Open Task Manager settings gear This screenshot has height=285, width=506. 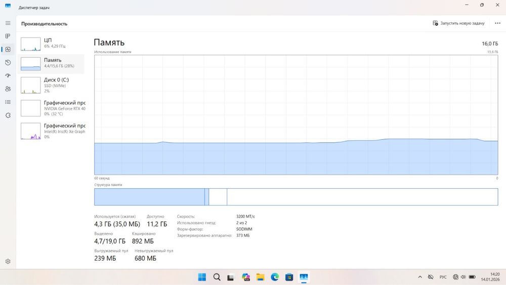8,261
